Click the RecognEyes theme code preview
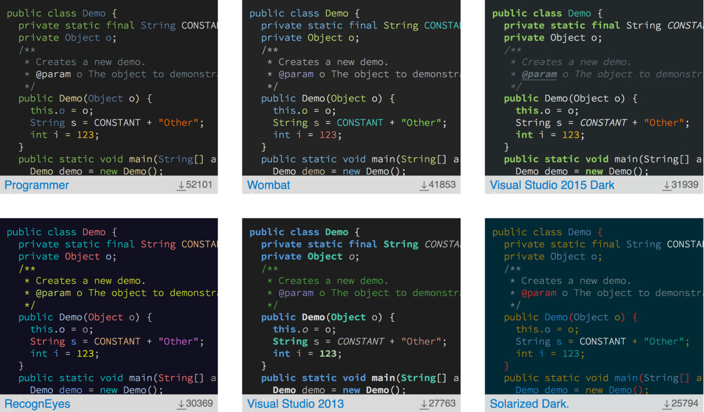Screen dimensions: 704x412 click(x=109, y=306)
